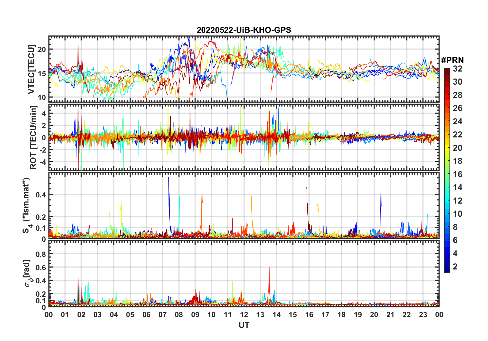Click the x-axis hour tick label 12
The image size is (488, 341).
click(244, 315)
